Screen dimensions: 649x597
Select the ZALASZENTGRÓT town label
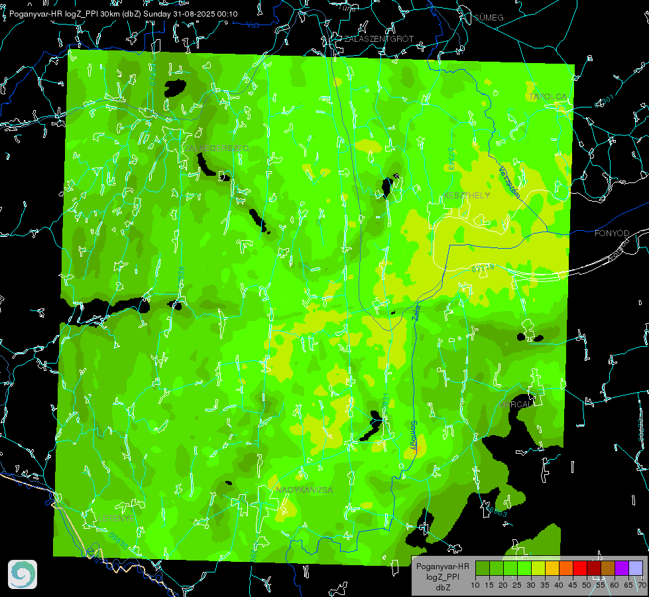(379, 38)
